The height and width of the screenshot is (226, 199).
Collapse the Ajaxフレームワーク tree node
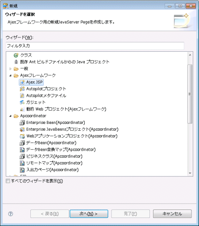tap(10, 76)
